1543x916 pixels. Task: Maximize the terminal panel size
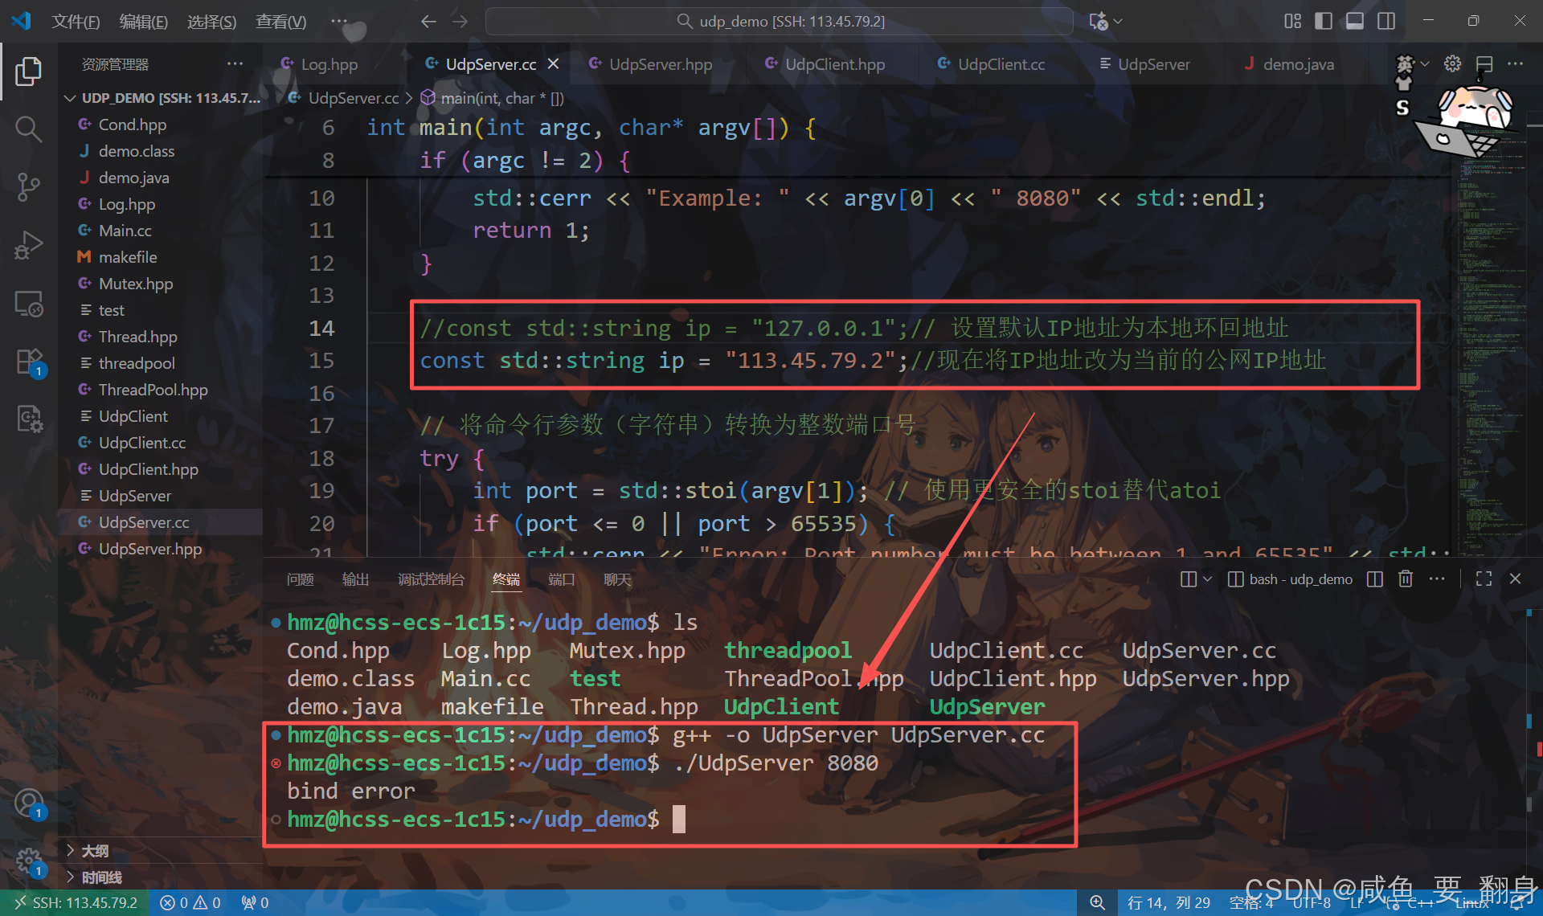pyautogui.click(x=1484, y=579)
